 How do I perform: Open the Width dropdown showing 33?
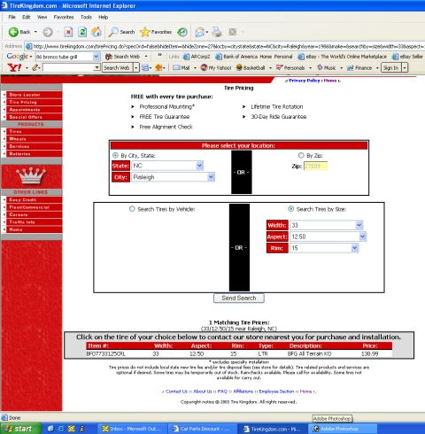tap(326, 225)
